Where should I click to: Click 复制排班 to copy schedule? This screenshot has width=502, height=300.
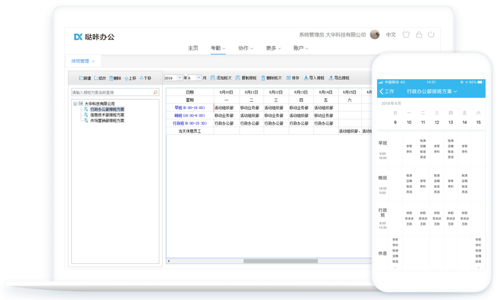(246, 78)
